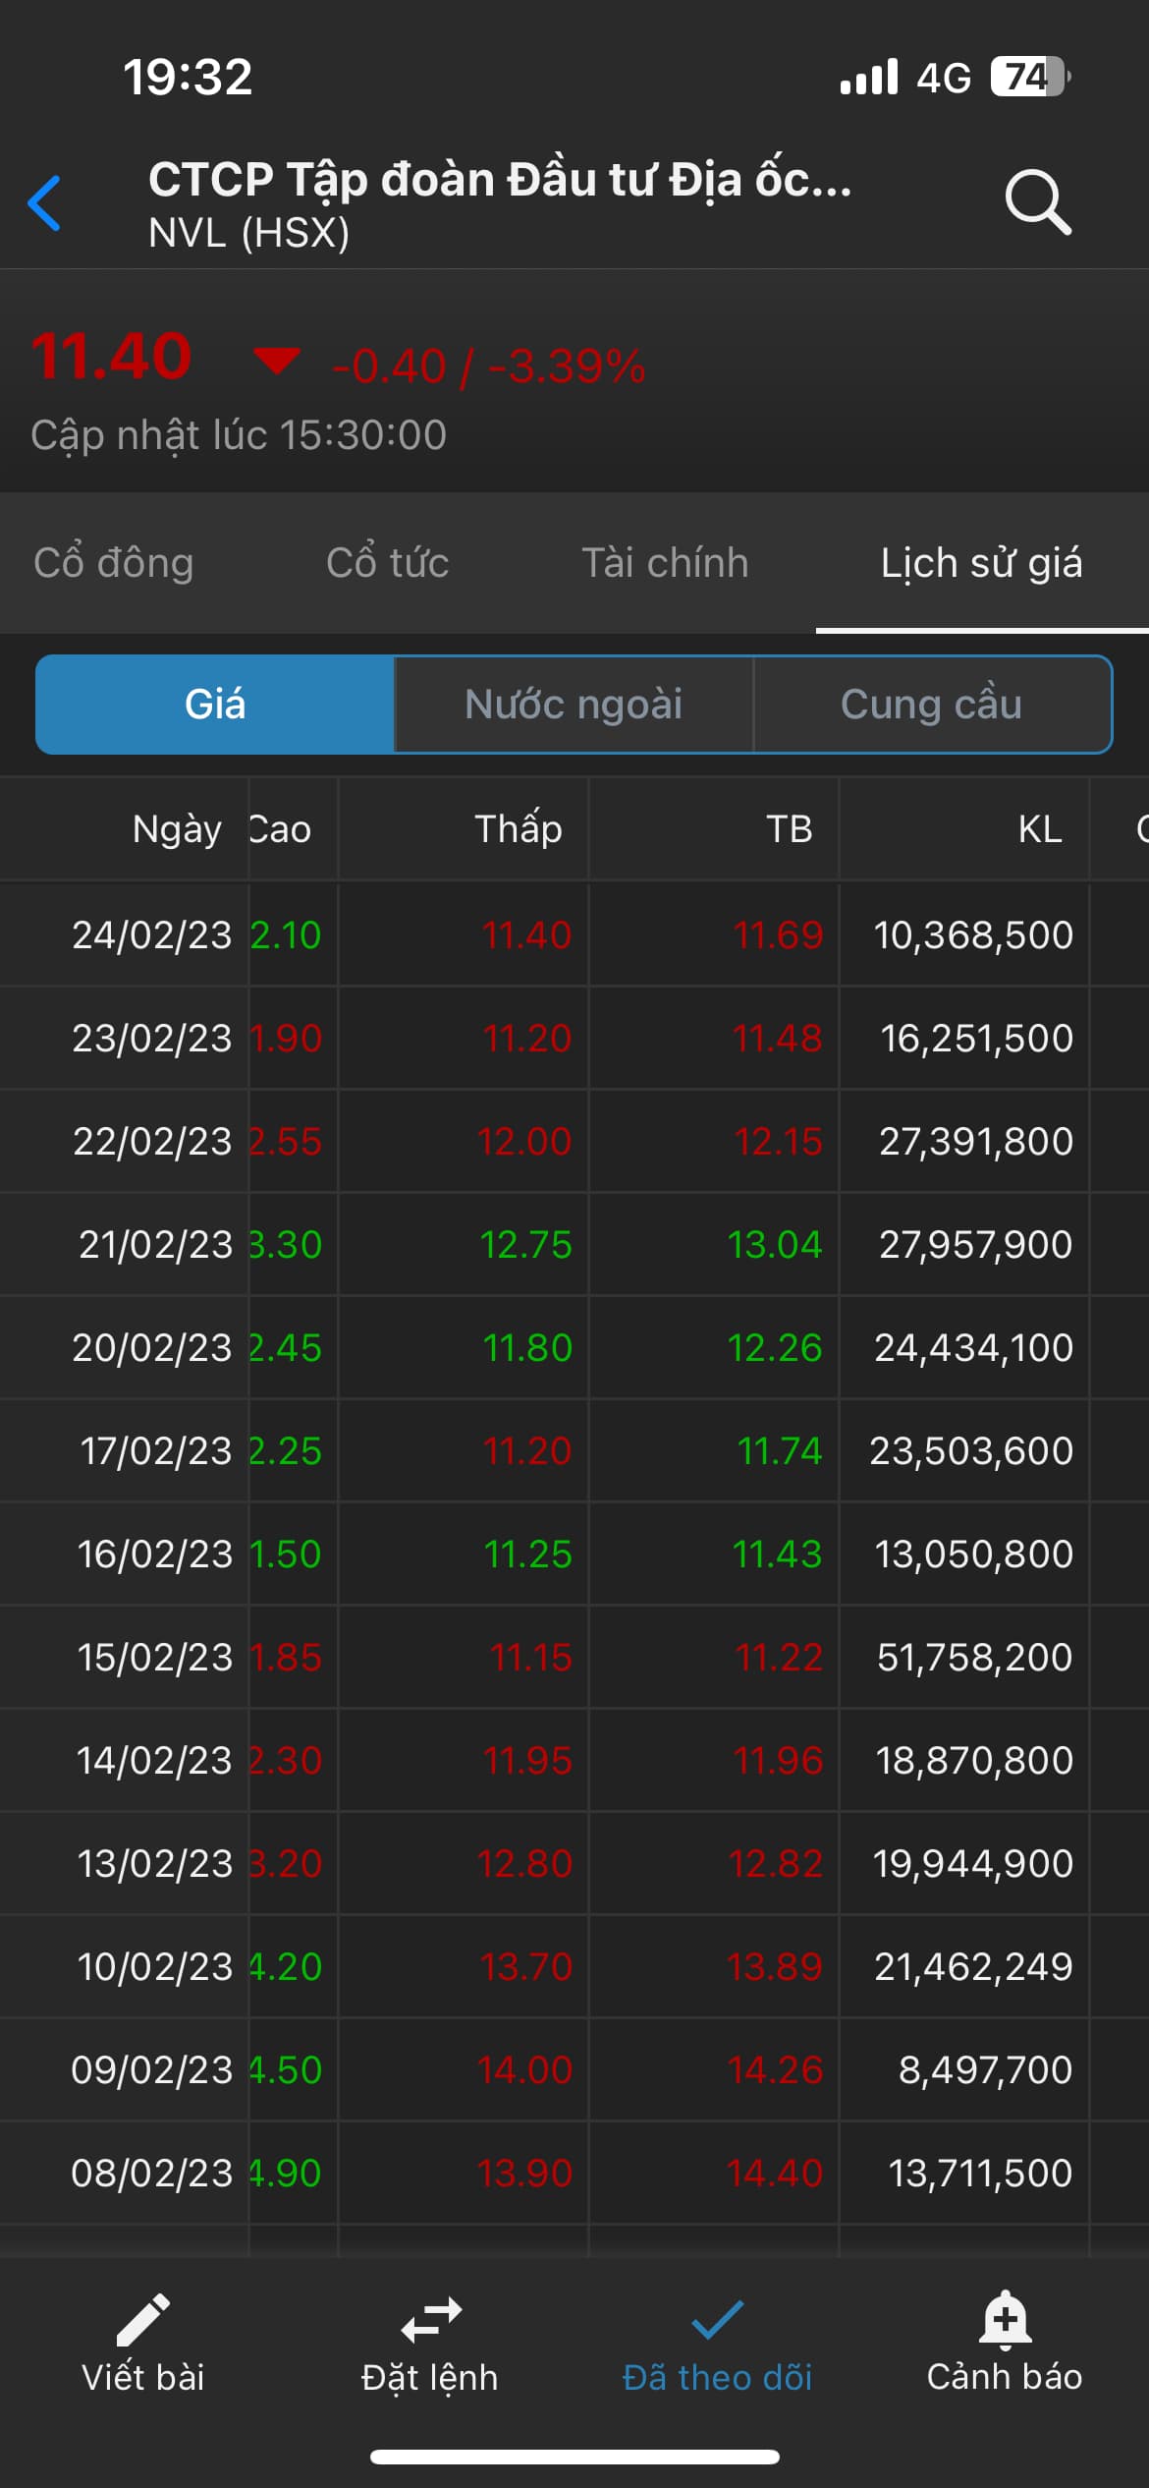Open Đặt lệnh order swap icon

tap(430, 2320)
